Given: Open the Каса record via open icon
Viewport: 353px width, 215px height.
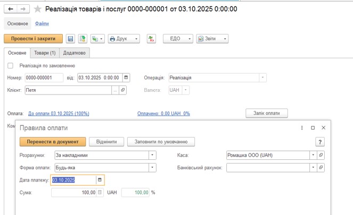Looking at the screenshot, I should 321,155.
